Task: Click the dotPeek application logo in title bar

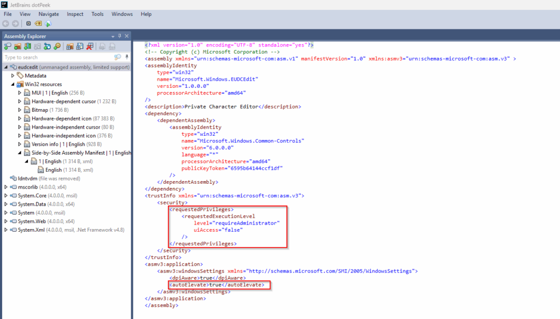Action: click(4, 4)
